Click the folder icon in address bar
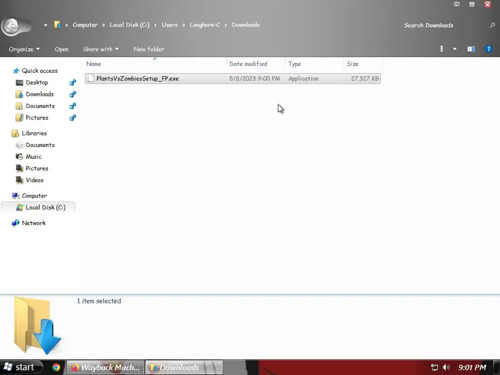The height and width of the screenshot is (375, 500). coord(57,24)
